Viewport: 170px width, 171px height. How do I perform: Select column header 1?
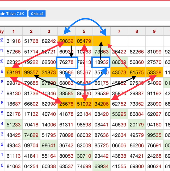click(13, 31)
